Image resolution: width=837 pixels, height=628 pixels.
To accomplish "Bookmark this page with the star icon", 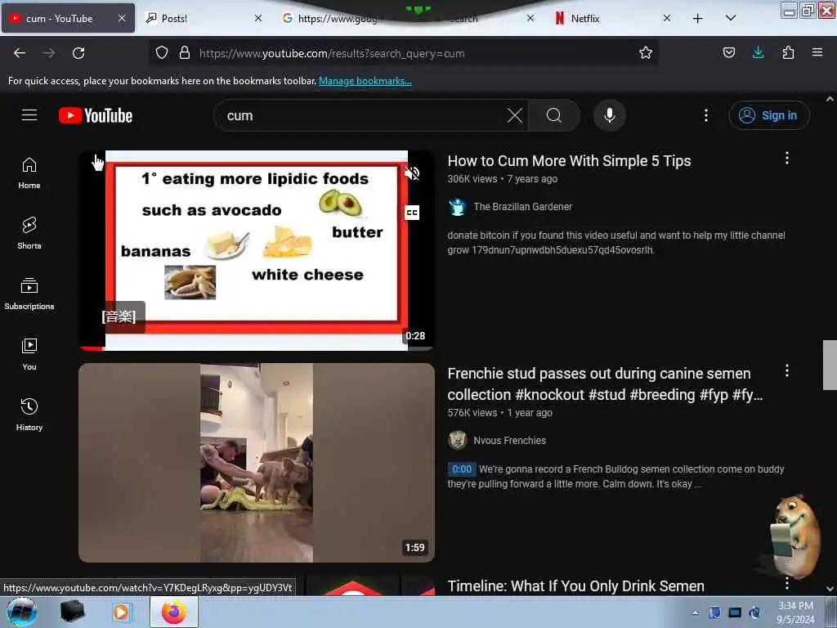I will 646,53.
